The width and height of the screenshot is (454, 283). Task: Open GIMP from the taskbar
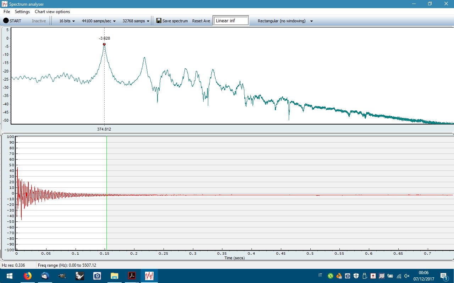[x=62, y=276]
